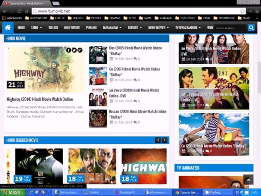261x196 pixels.
Task: Open browser home button
Action: click(27, 11)
